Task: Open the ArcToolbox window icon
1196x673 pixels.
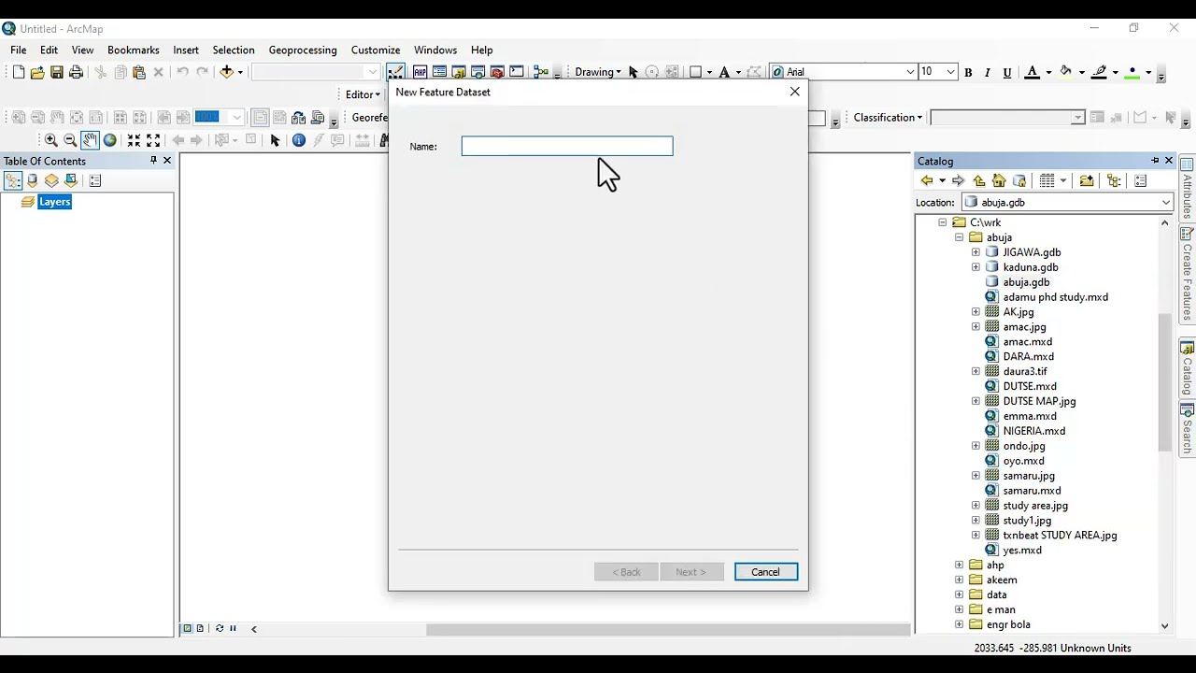Action: point(497,72)
